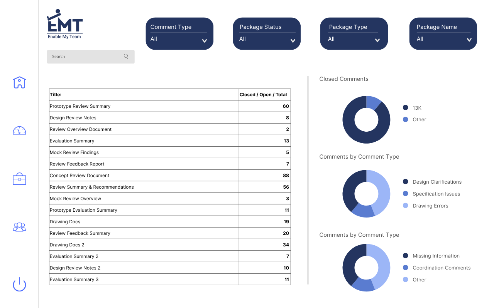The image size is (494, 308).
Task: Toggle the Missing Information legend item
Action: pyautogui.click(x=436, y=256)
